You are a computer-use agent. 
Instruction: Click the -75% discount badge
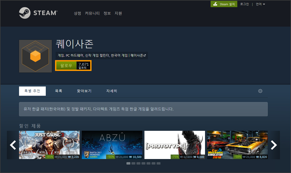pos(175,157)
